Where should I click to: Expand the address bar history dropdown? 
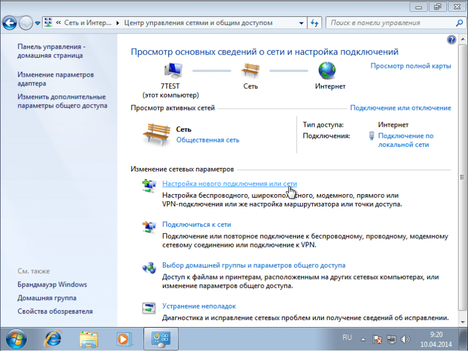click(302, 23)
